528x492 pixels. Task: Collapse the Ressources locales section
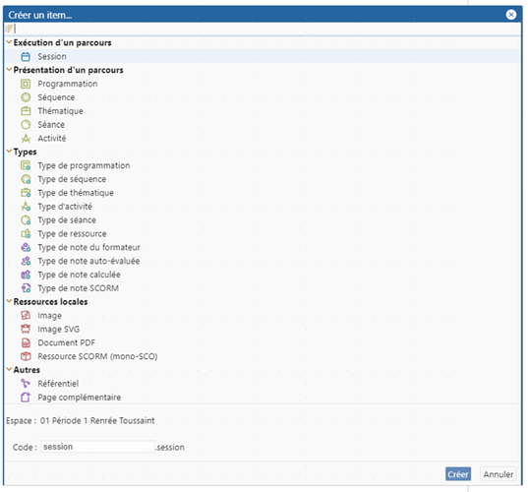[x=9, y=302]
